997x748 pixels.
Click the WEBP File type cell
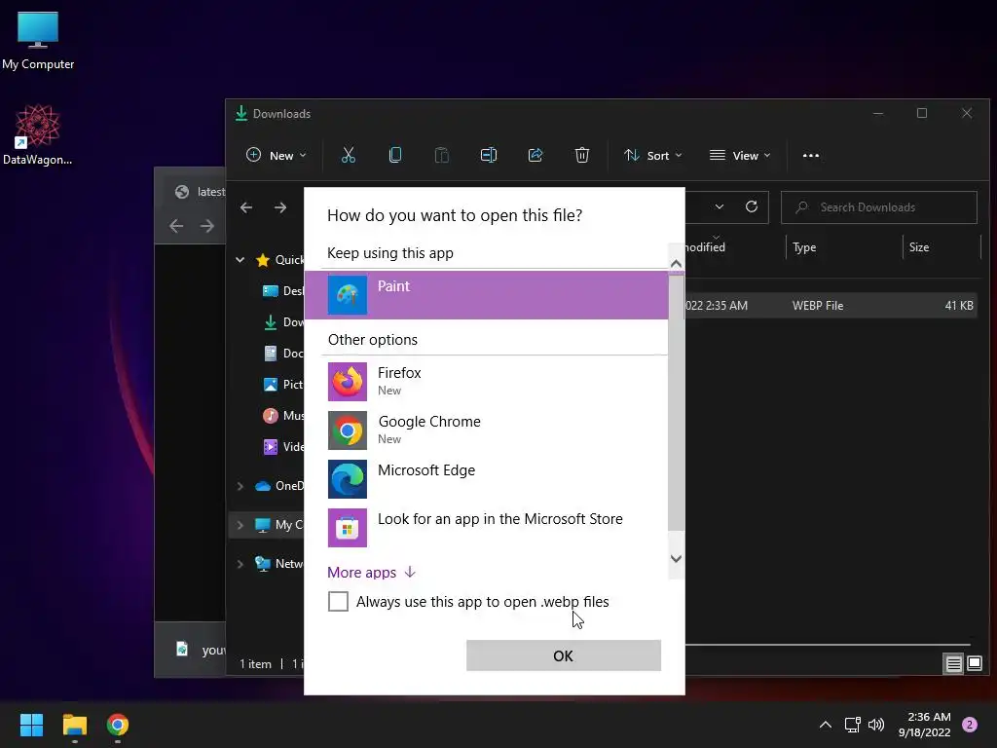pos(818,305)
